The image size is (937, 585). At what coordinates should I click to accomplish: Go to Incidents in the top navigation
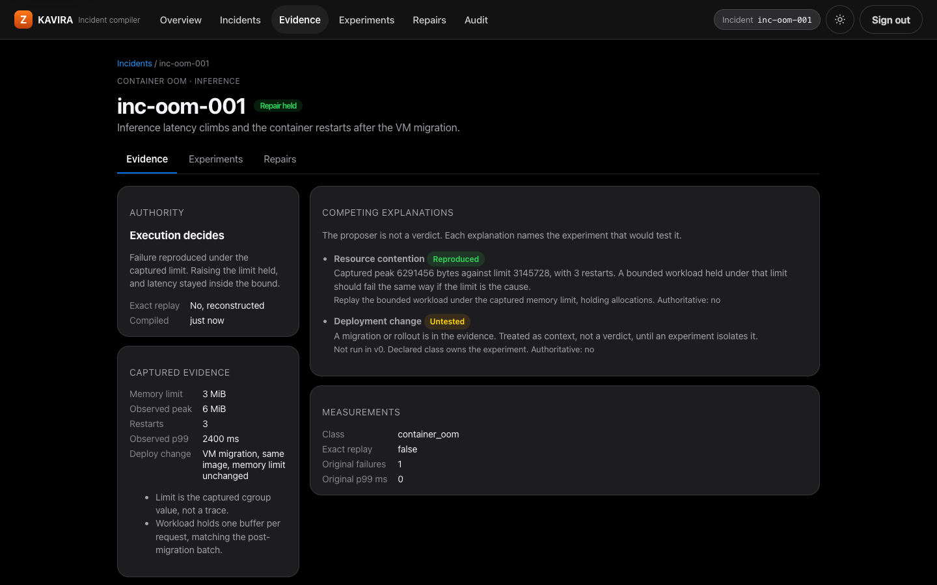[x=240, y=19]
